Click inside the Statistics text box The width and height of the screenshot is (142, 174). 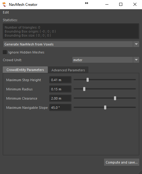click(x=71, y=31)
